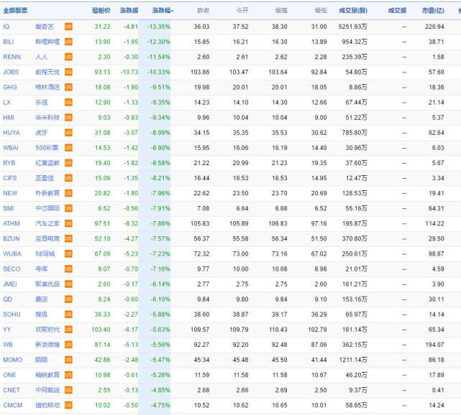461x415 pixels.
Task: Sort by 涨跌额 column header
Action: click(x=129, y=11)
